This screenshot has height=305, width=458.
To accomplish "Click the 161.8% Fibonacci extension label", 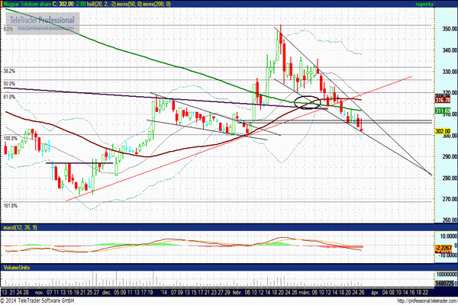I will click(11, 206).
